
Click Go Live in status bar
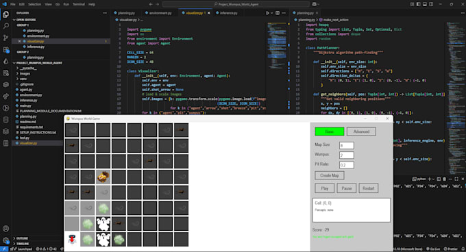[x=433, y=249]
